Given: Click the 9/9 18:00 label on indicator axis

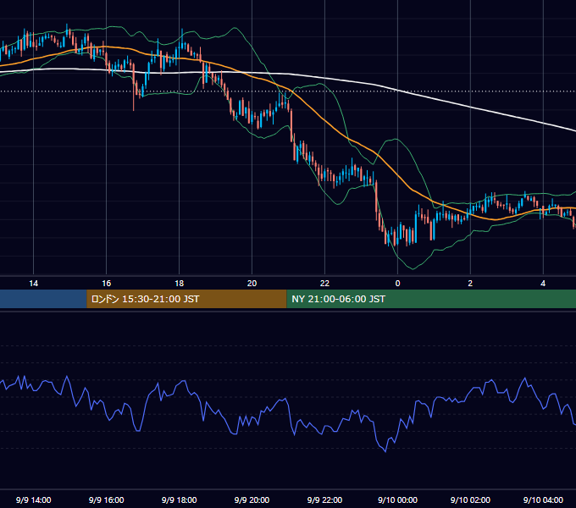Looking at the screenshot, I should [179, 500].
